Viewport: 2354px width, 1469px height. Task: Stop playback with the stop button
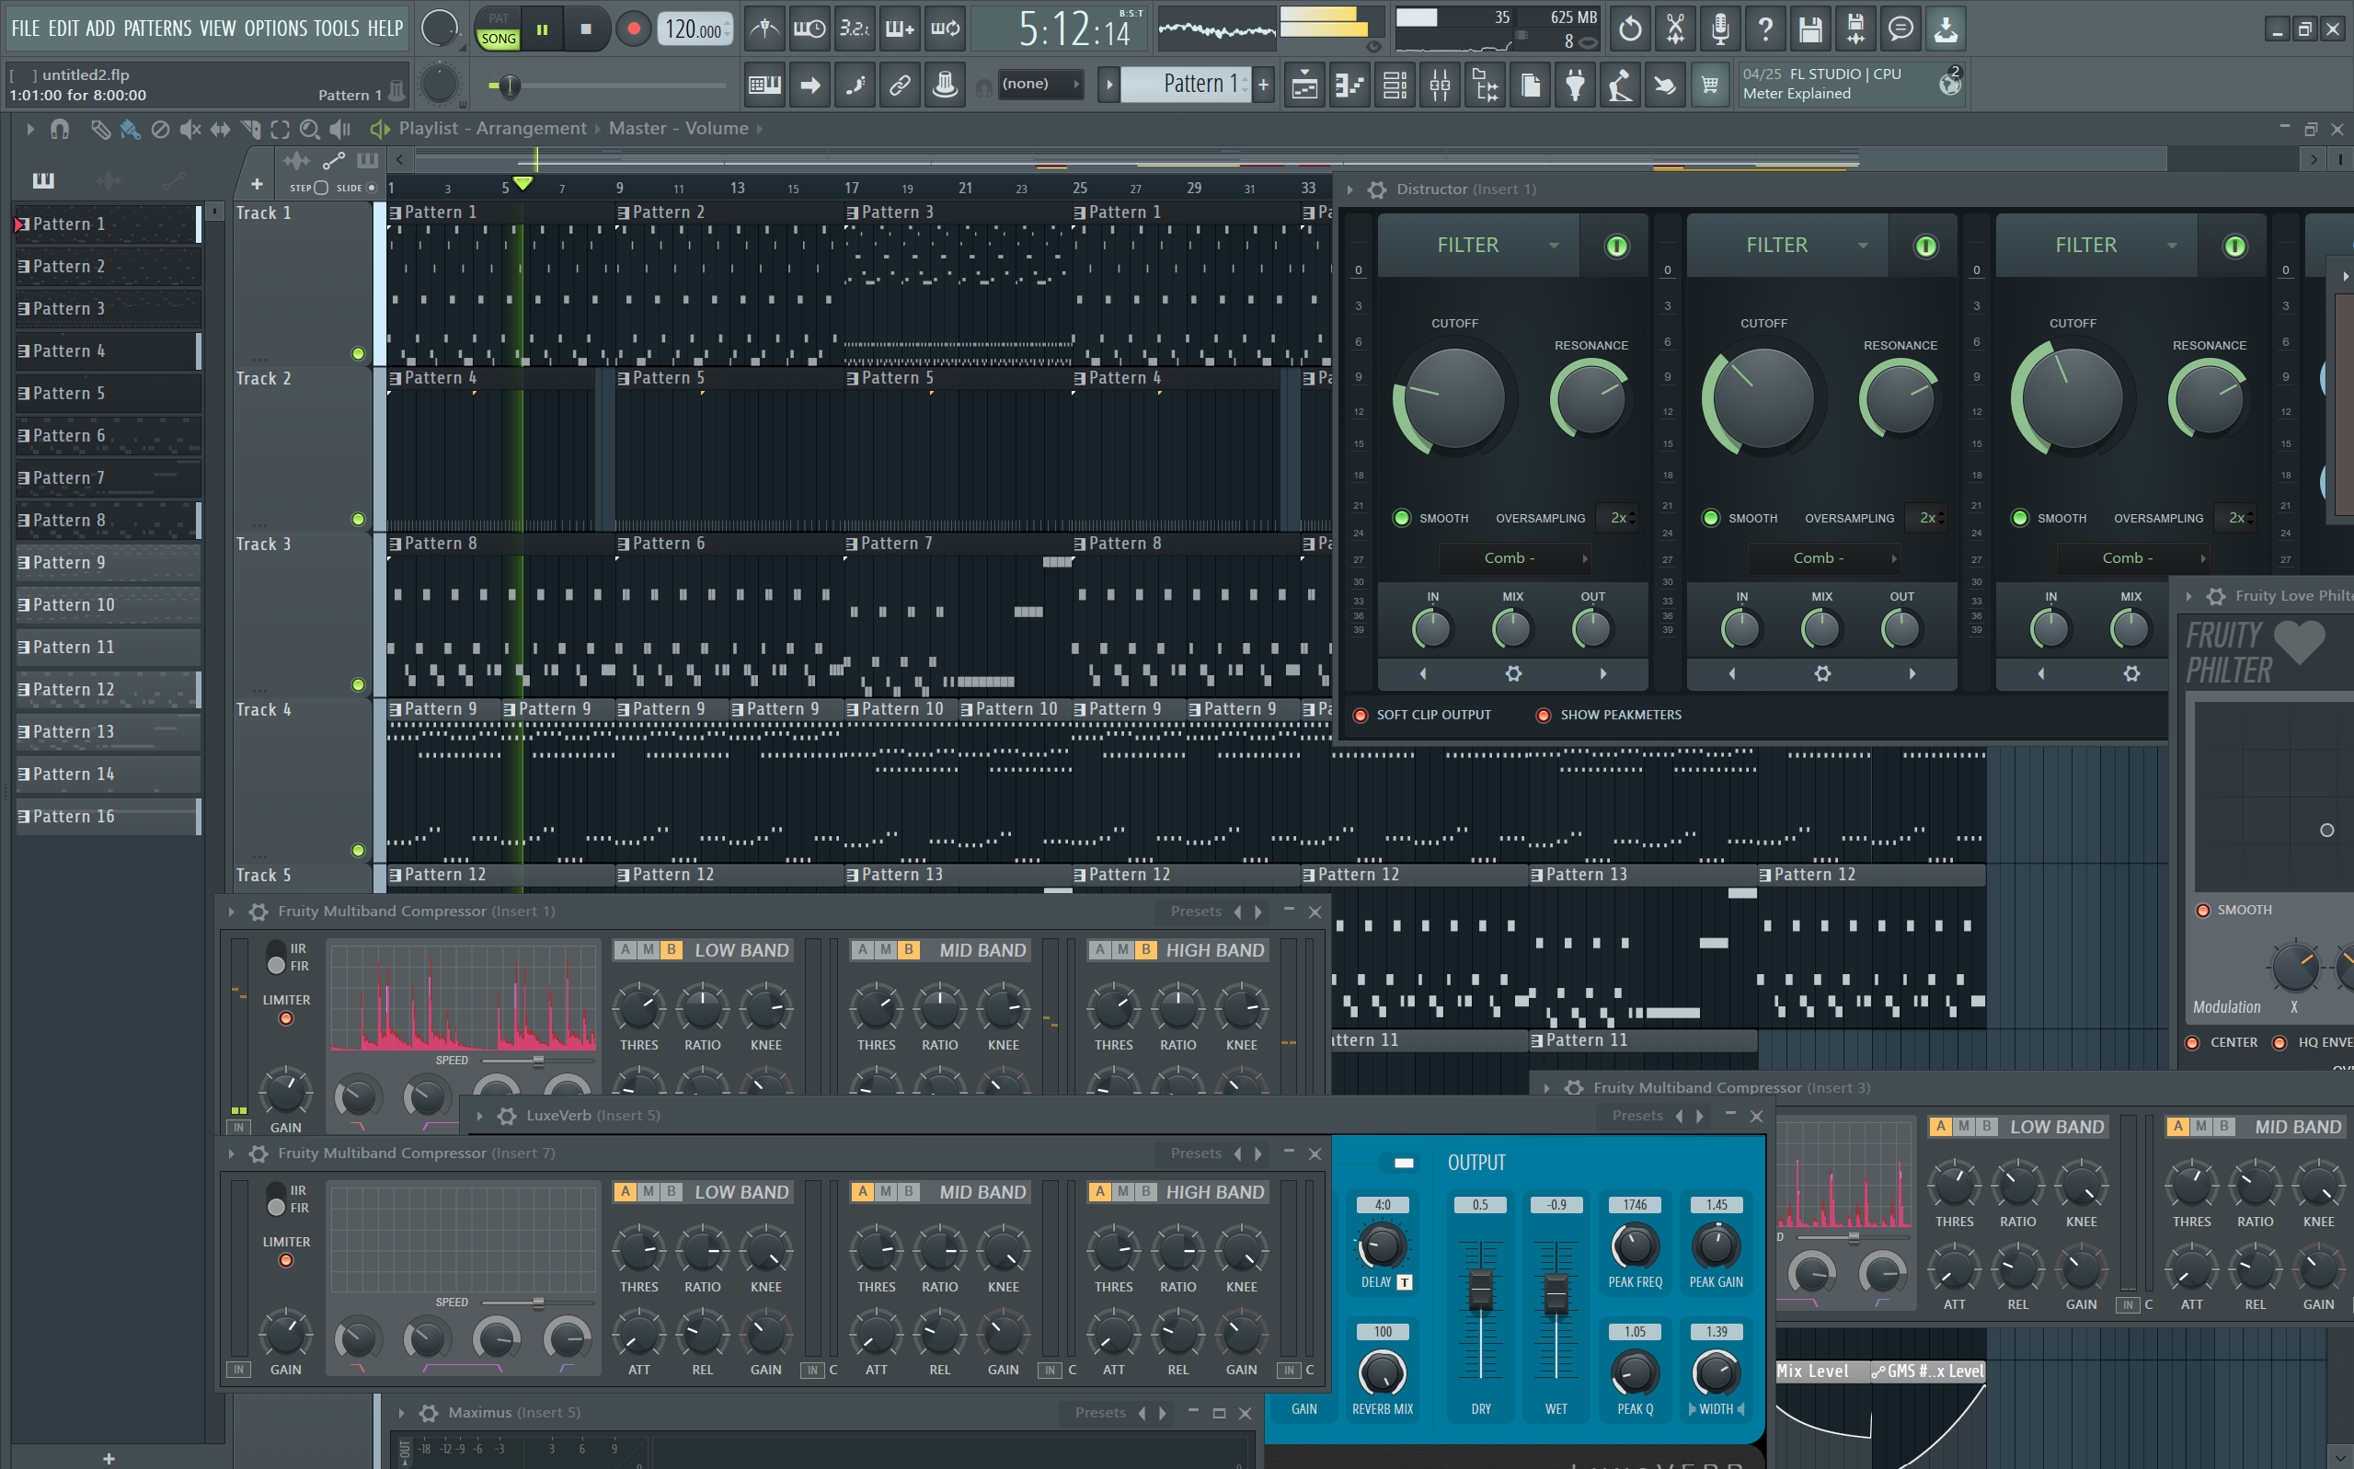pos(585,29)
